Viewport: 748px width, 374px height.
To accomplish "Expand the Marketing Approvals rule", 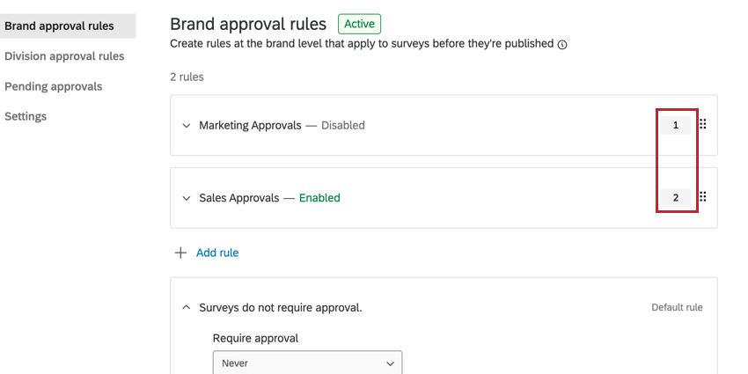I will click(187, 126).
